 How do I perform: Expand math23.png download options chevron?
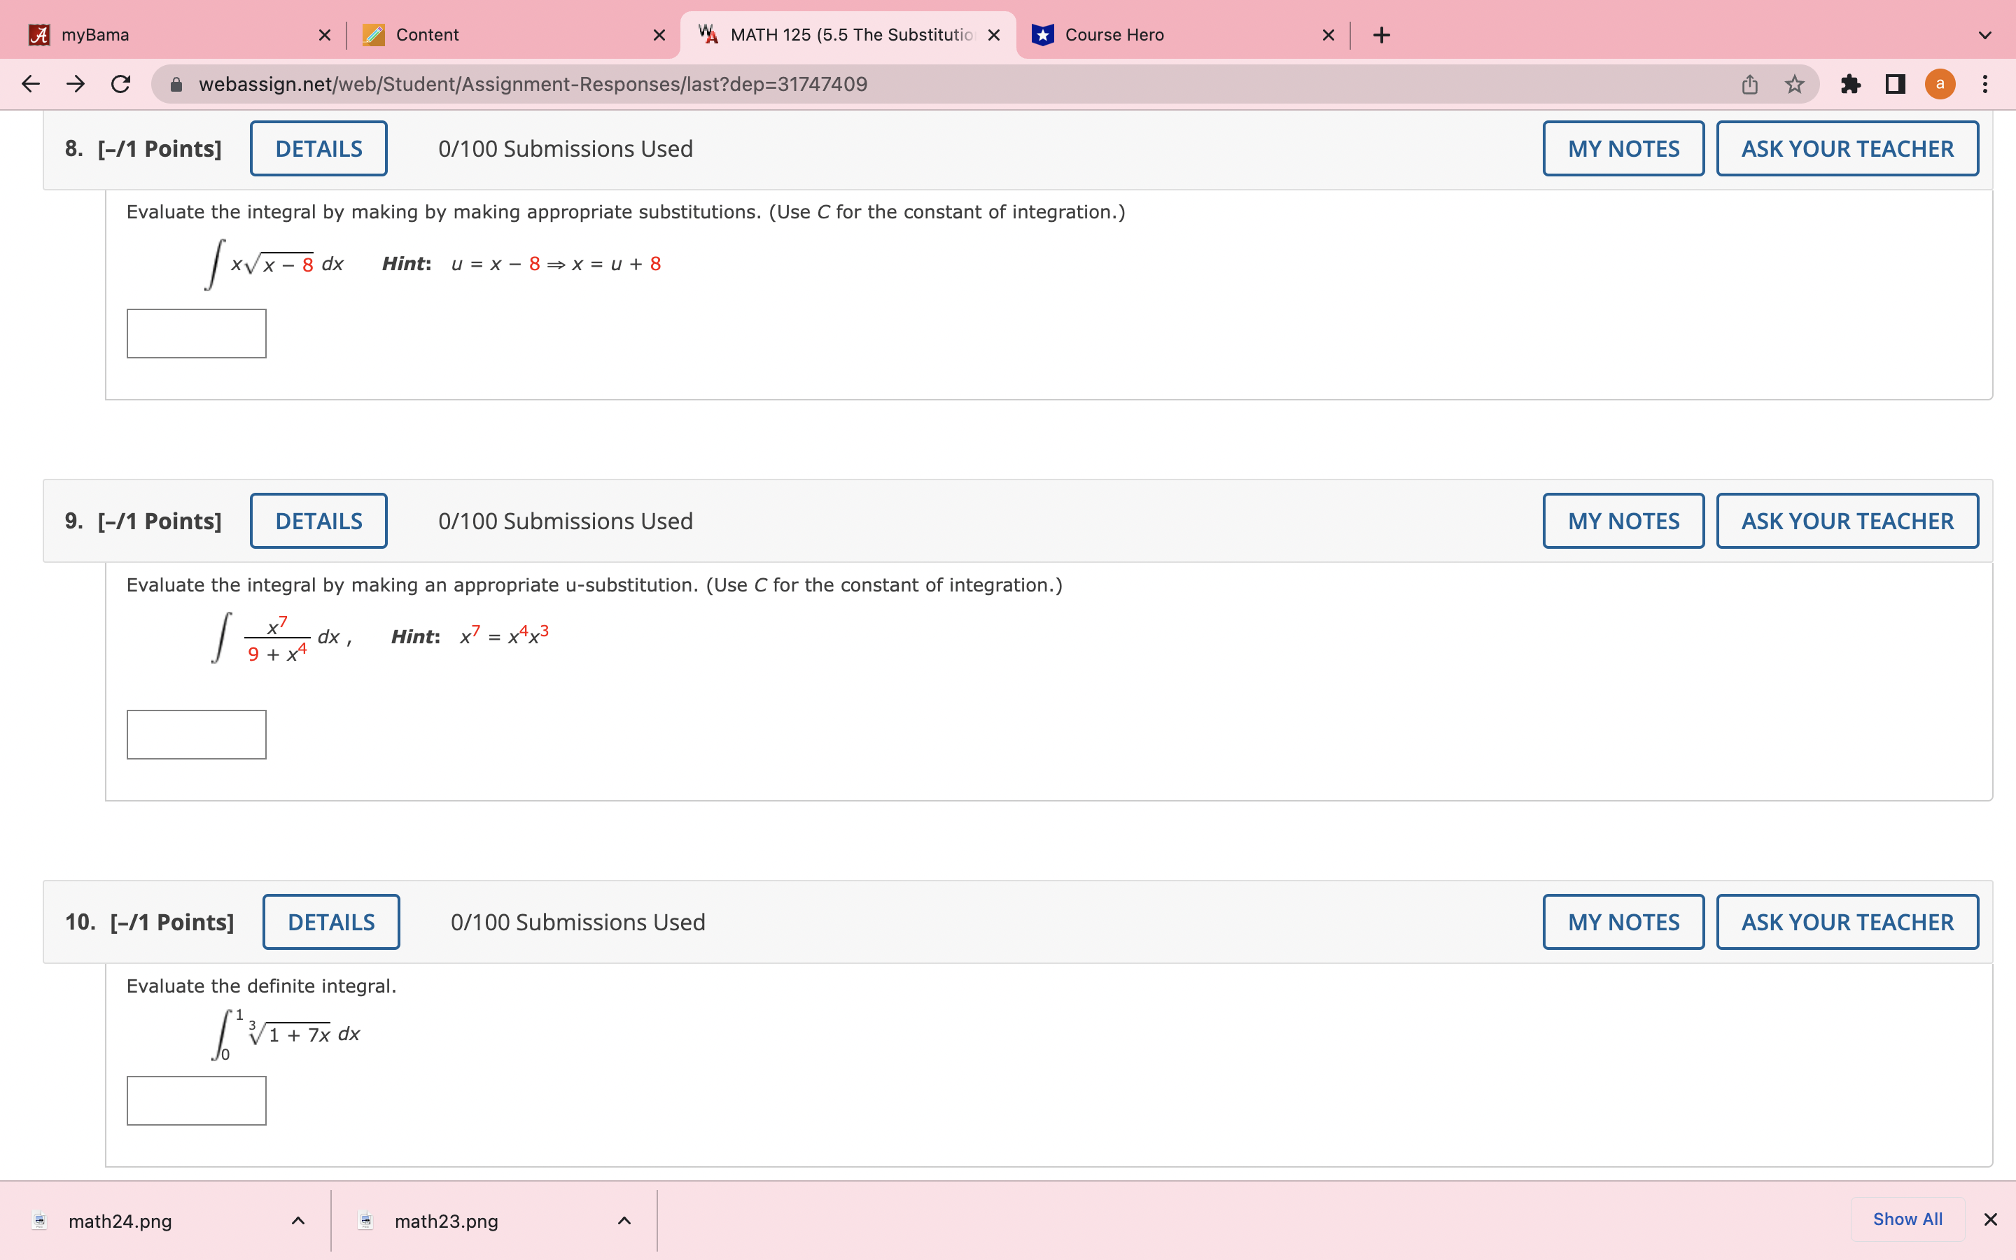click(624, 1221)
